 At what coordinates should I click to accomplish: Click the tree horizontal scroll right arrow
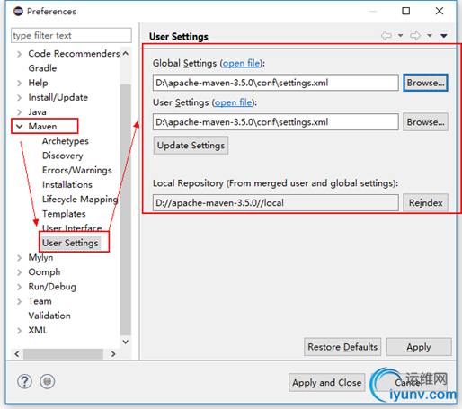click(113, 354)
